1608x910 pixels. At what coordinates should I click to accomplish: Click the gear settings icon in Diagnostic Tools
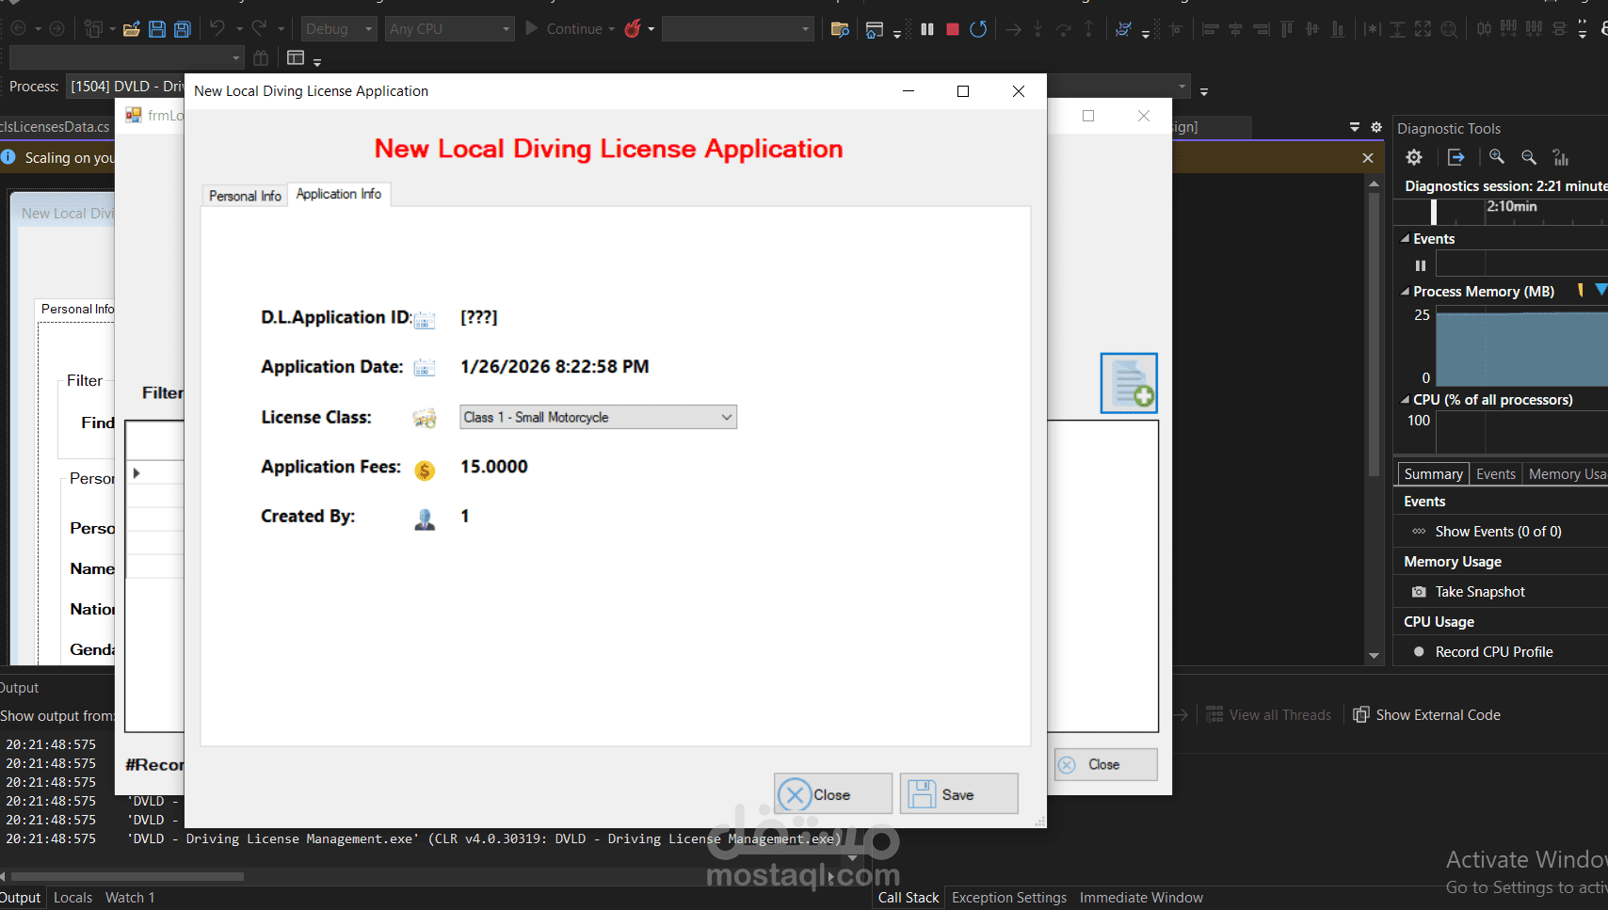coord(1413,157)
